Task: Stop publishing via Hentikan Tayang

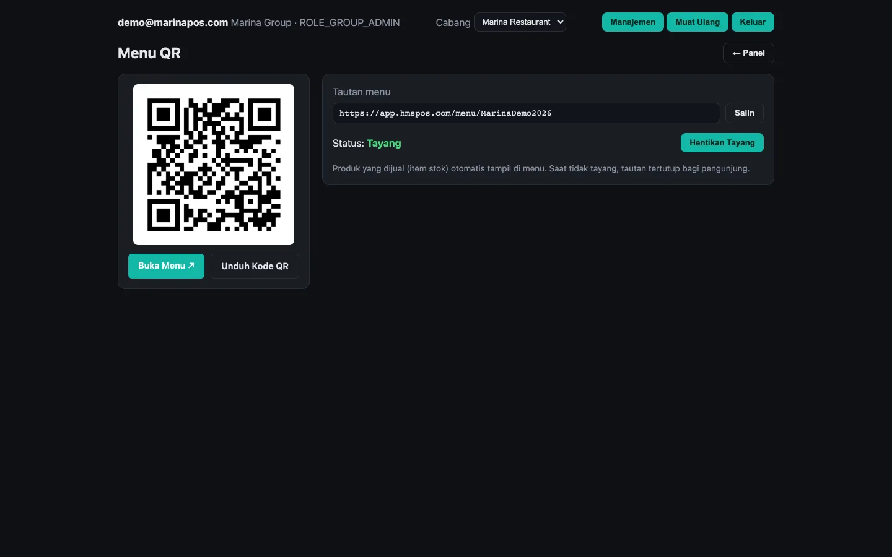Action: [x=722, y=143]
